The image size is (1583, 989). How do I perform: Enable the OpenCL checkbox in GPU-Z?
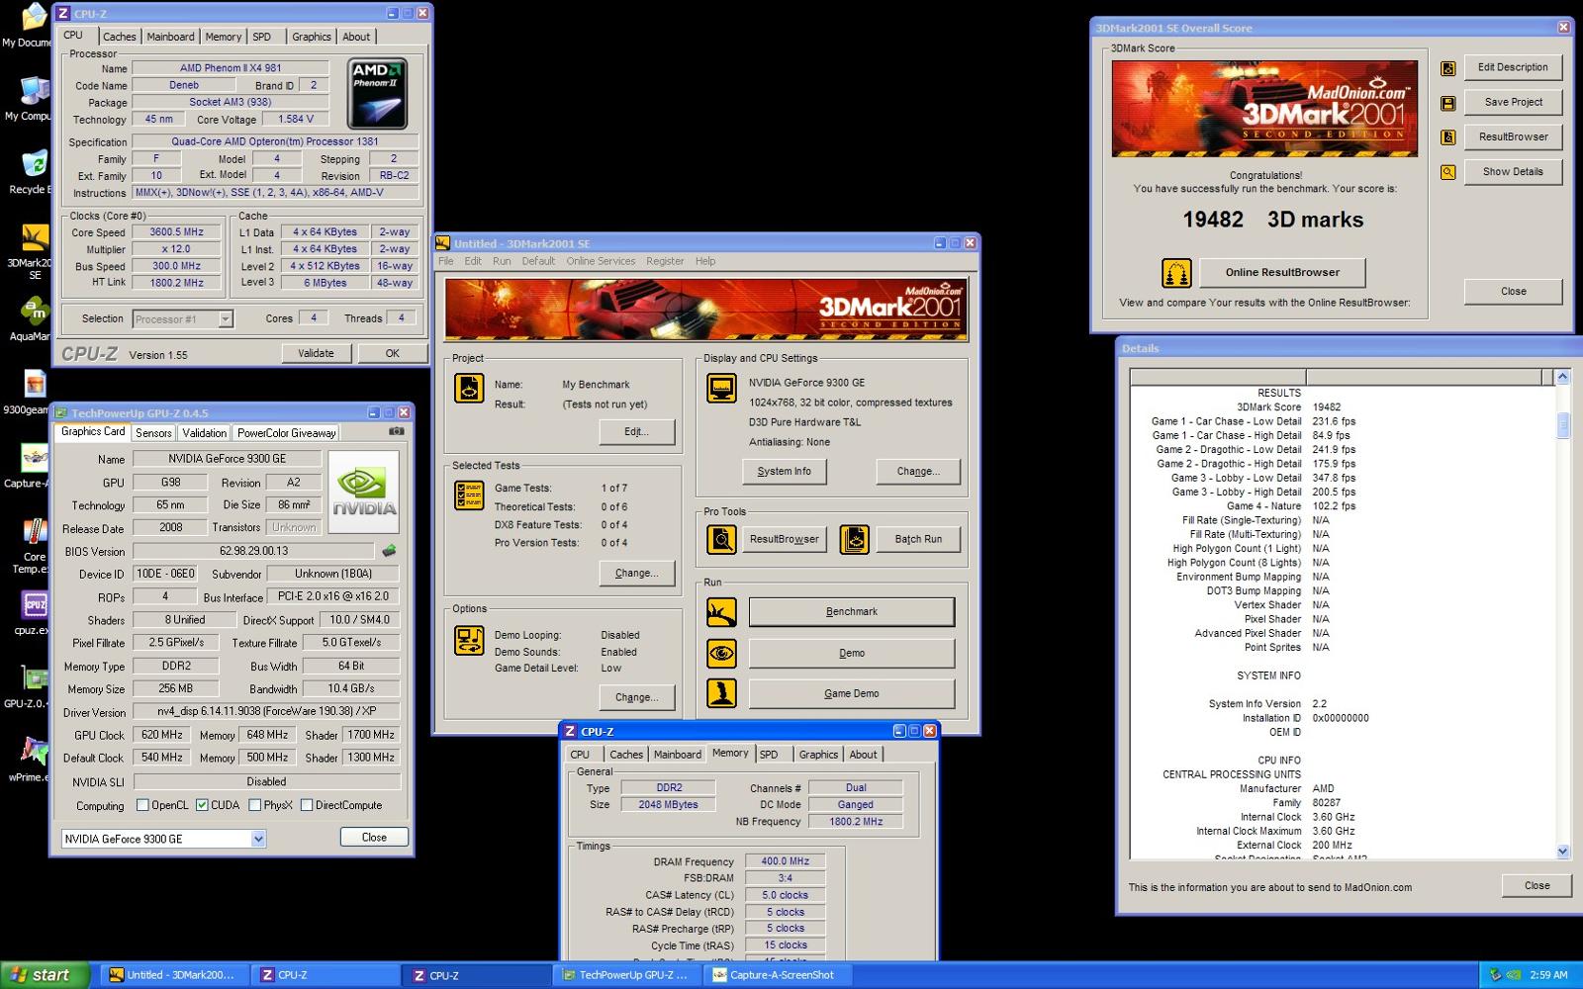click(142, 805)
